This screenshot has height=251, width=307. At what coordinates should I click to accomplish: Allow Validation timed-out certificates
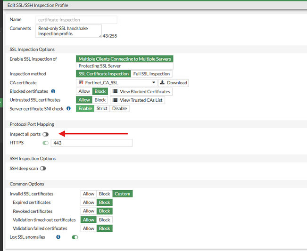coord(89,220)
